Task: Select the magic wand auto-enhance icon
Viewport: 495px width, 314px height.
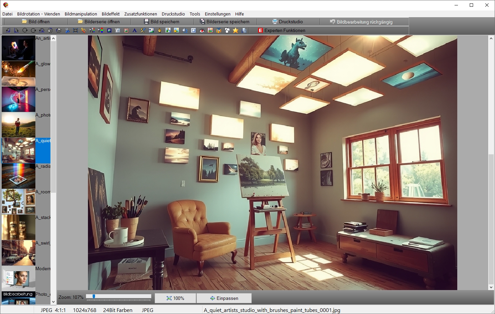Action: (84, 30)
